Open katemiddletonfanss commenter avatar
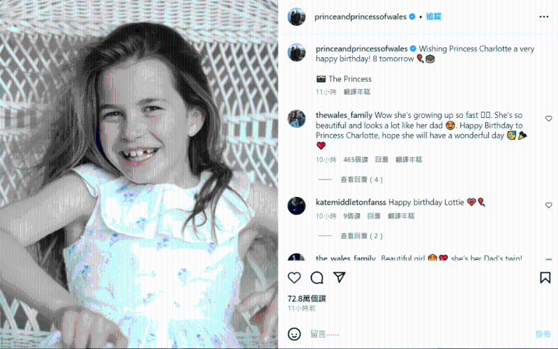 coord(296,205)
